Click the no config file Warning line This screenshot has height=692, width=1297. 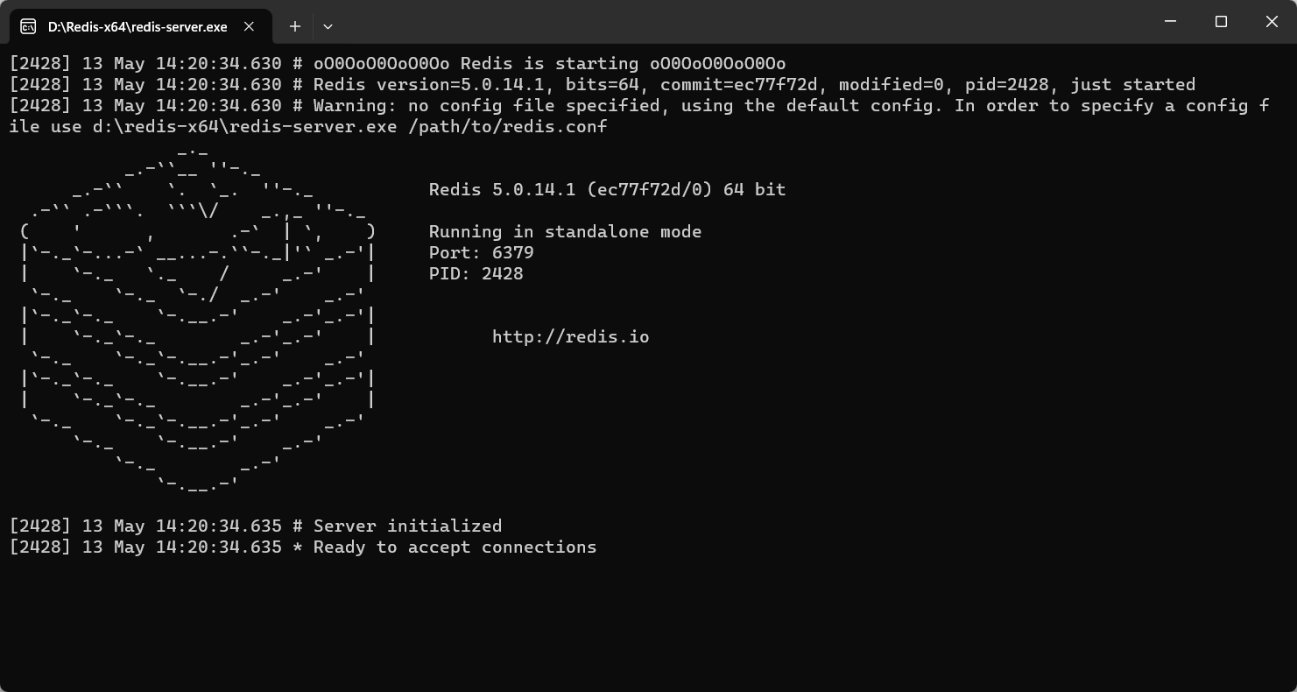[639, 116]
